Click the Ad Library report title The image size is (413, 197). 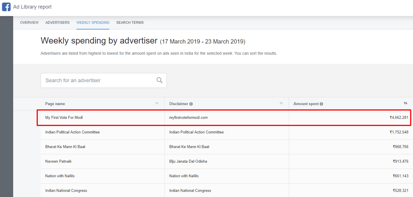pyautogui.click(x=32, y=7)
